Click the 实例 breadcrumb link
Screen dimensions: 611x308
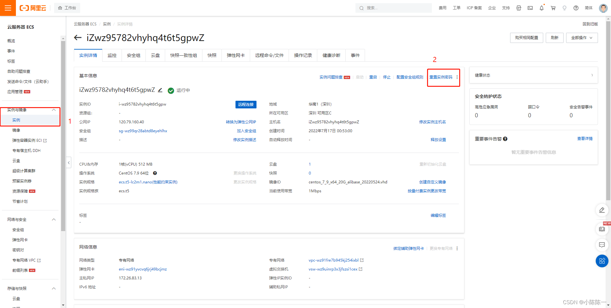pos(107,24)
